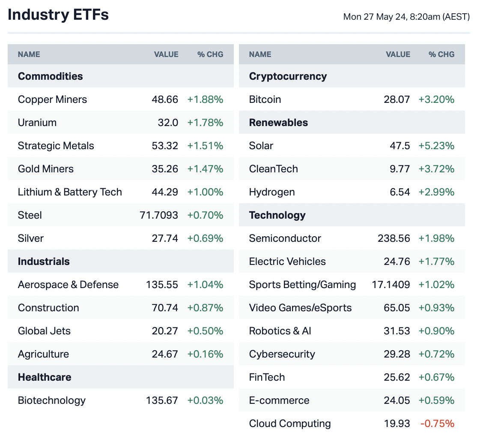Screen dimensions: 477x439
Task: Sort right table by % CHG header
Action: [441, 54]
